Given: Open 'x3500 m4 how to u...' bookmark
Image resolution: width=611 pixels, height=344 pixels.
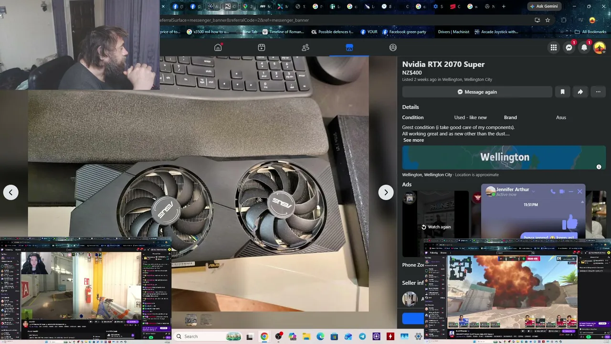Looking at the screenshot, I should (x=208, y=32).
